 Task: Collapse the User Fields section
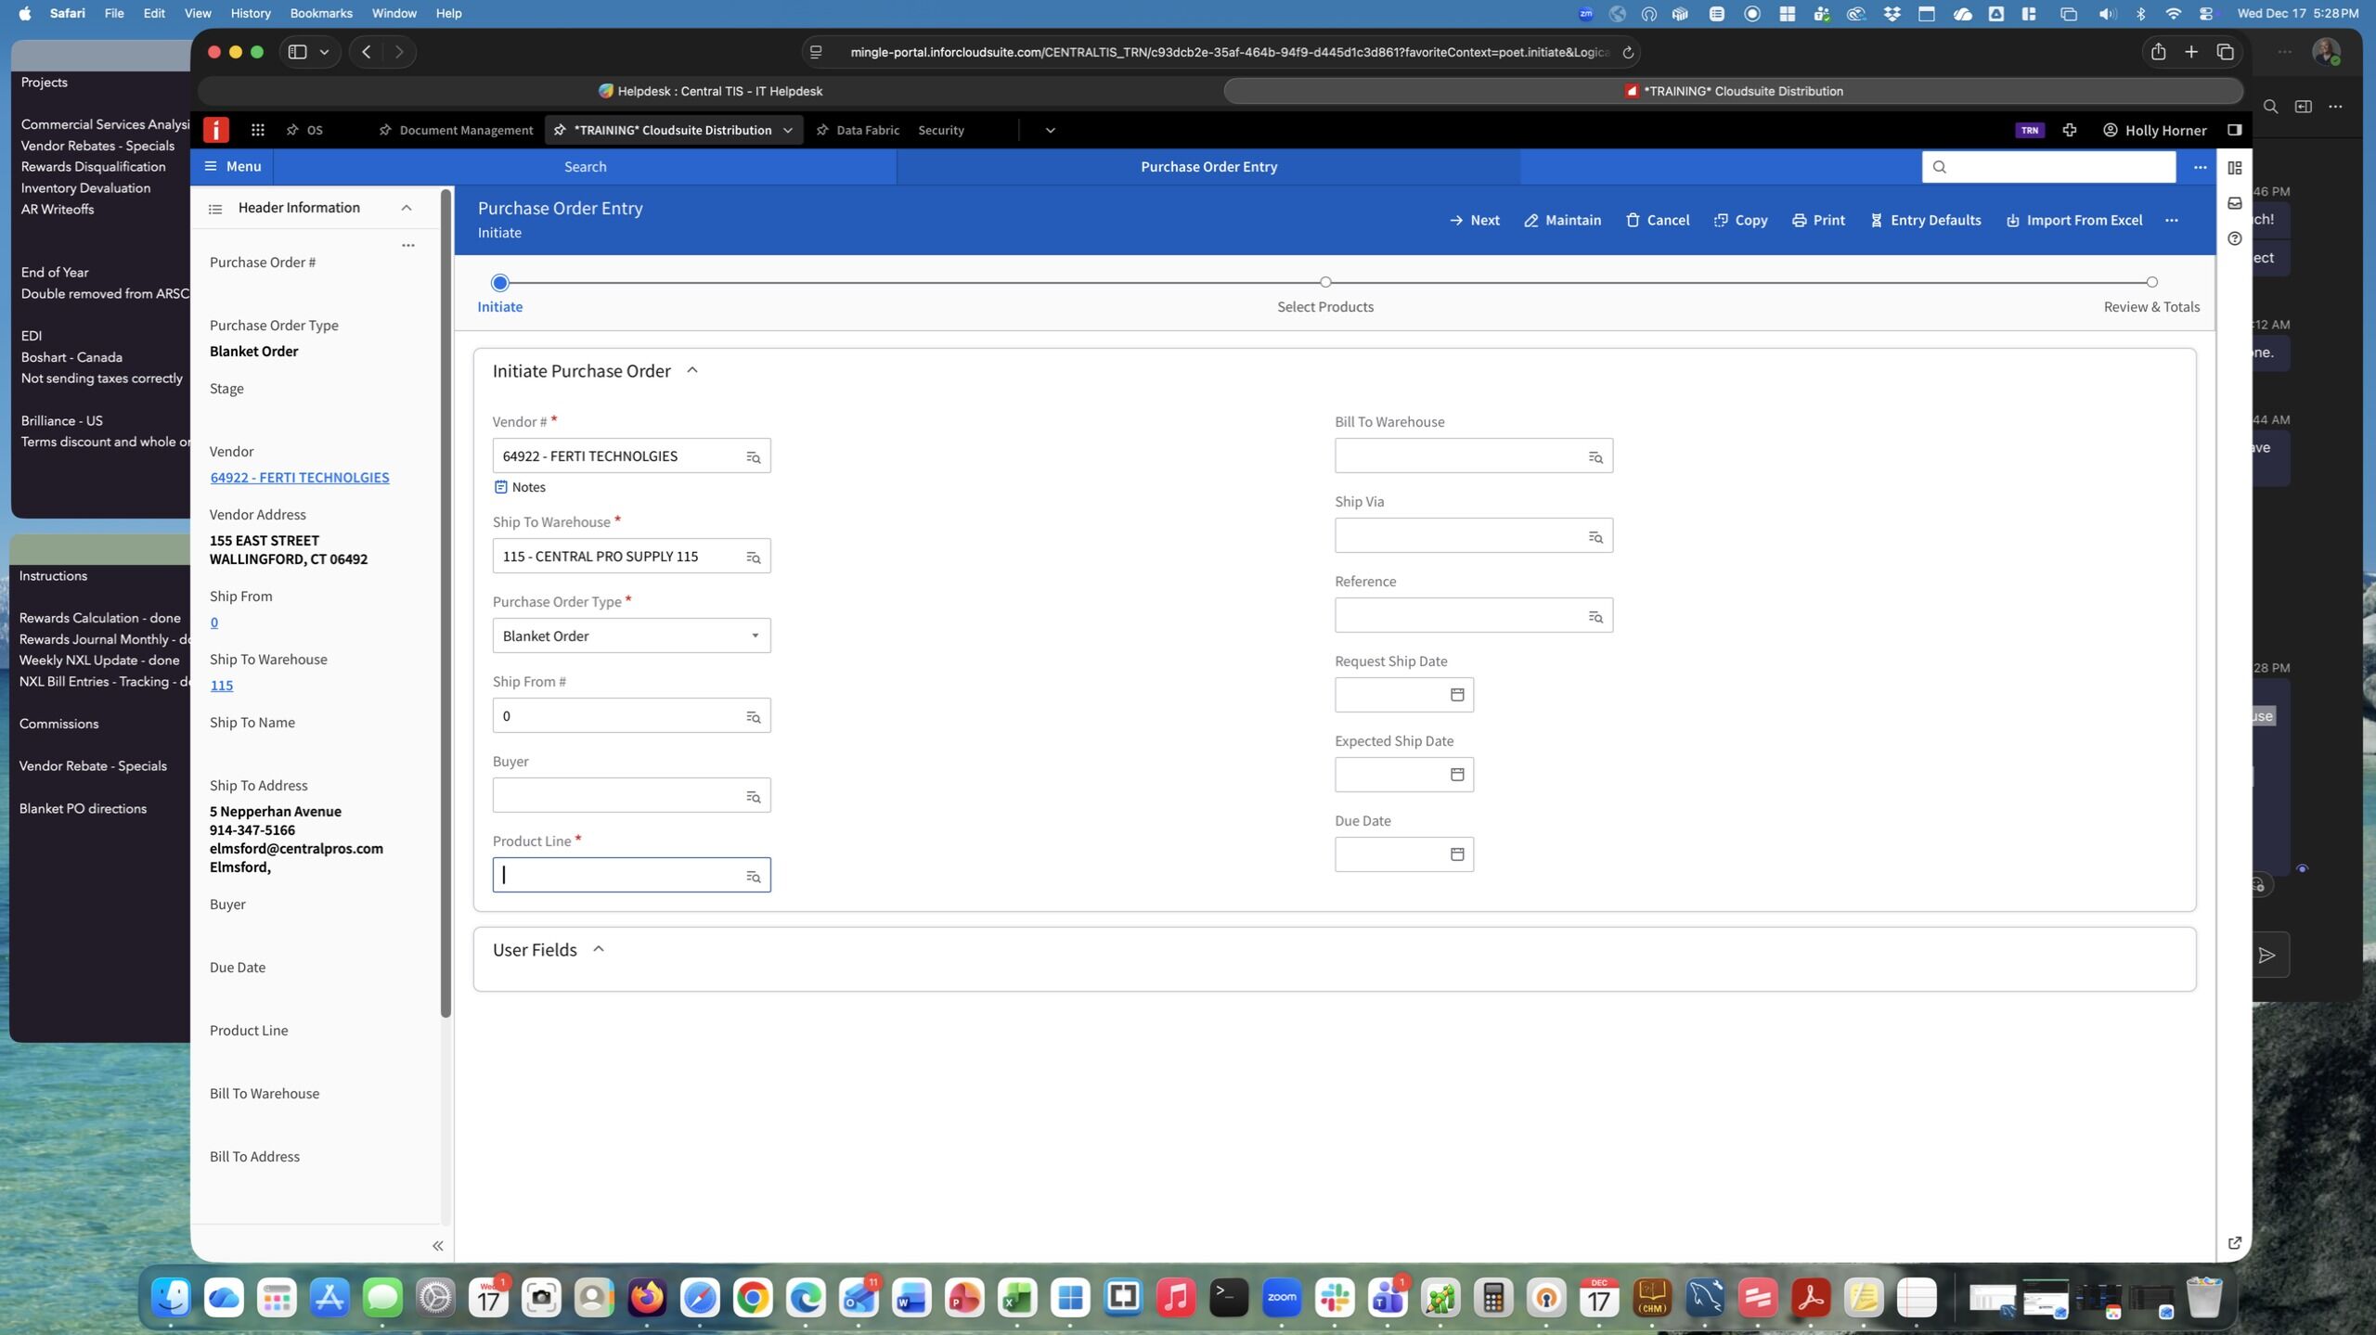pyautogui.click(x=599, y=949)
